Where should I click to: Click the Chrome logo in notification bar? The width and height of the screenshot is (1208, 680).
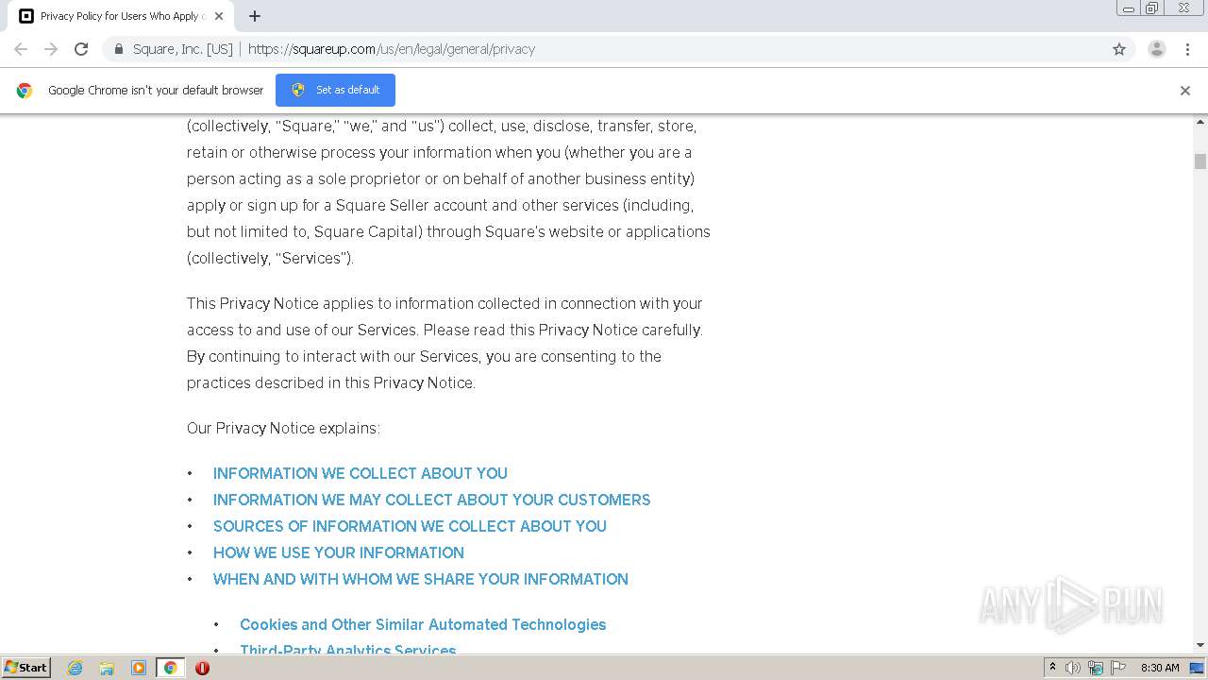point(25,91)
